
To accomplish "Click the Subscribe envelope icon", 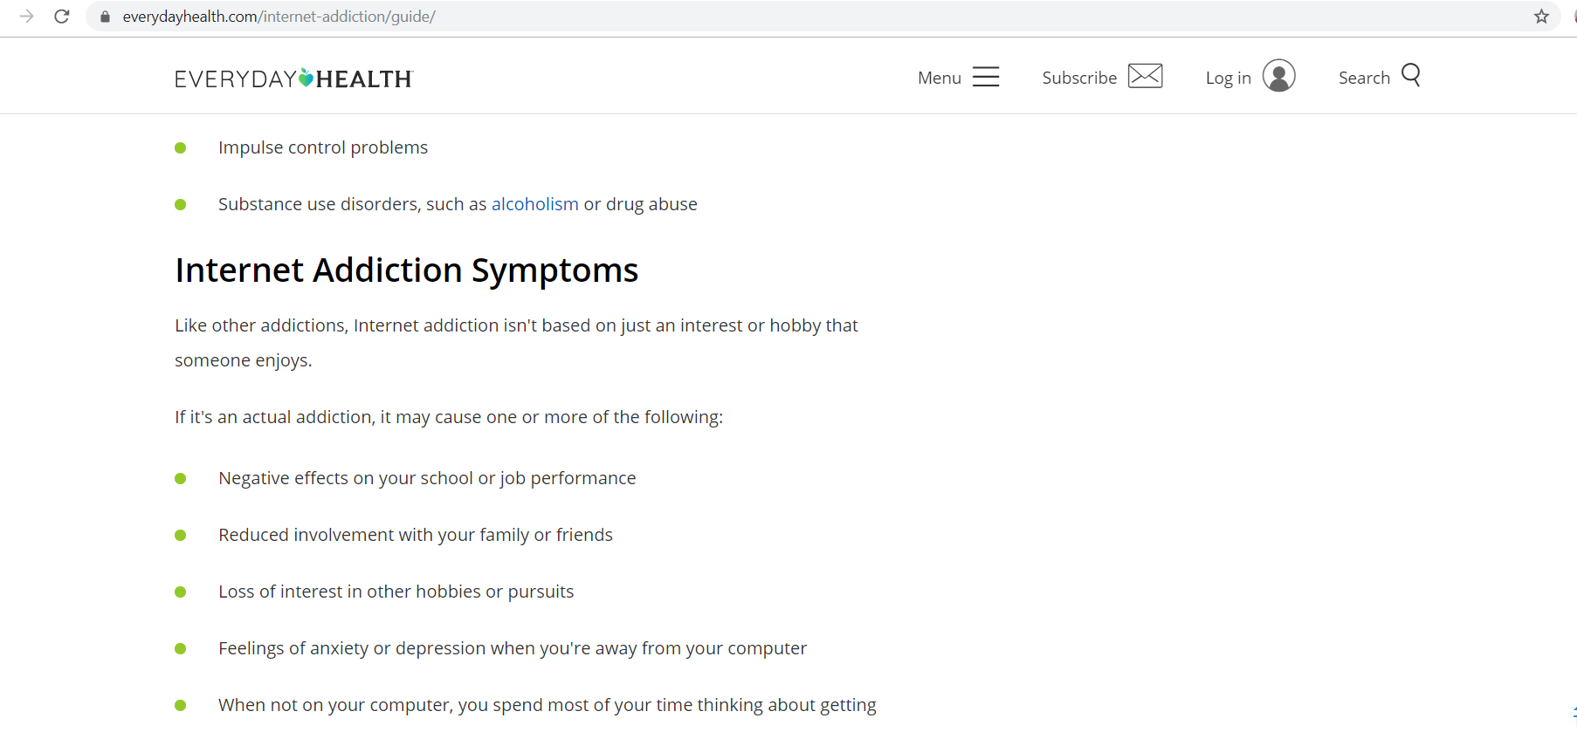I will [1145, 76].
